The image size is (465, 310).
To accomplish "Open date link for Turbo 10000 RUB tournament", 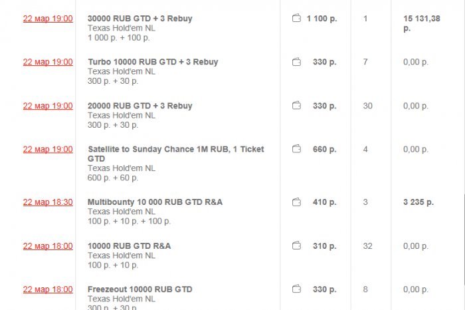I will click(x=48, y=62).
